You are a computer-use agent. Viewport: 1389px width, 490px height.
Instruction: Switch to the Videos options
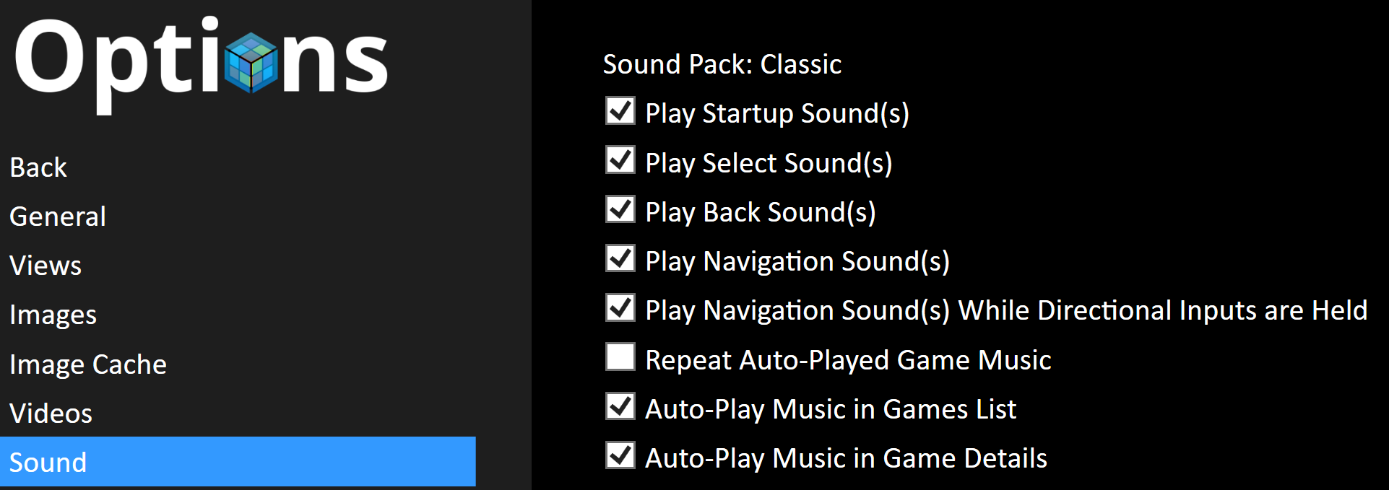coord(51,414)
